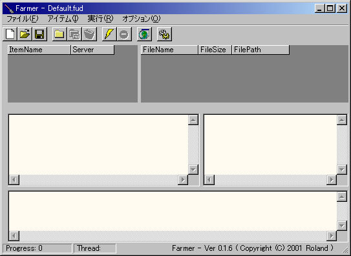351x256 pixels.
Task: Click the globe browser toolbar icon
Action: 144,34
